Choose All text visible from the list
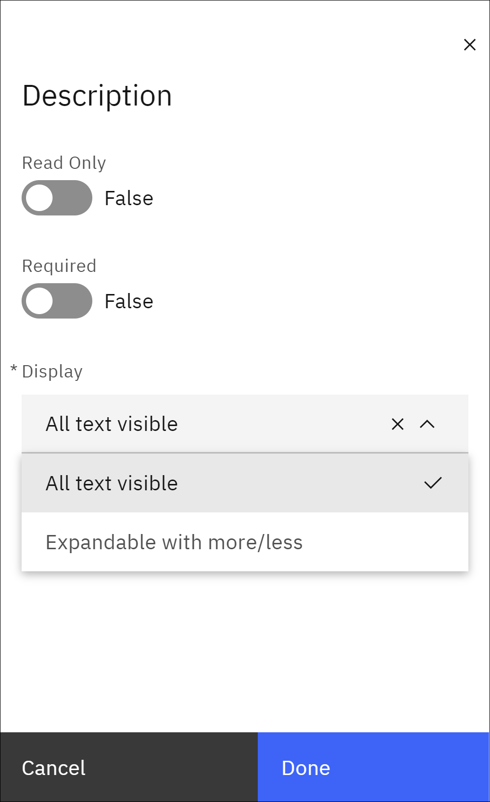The width and height of the screenshot is (490, 802). tap(111, 483)
